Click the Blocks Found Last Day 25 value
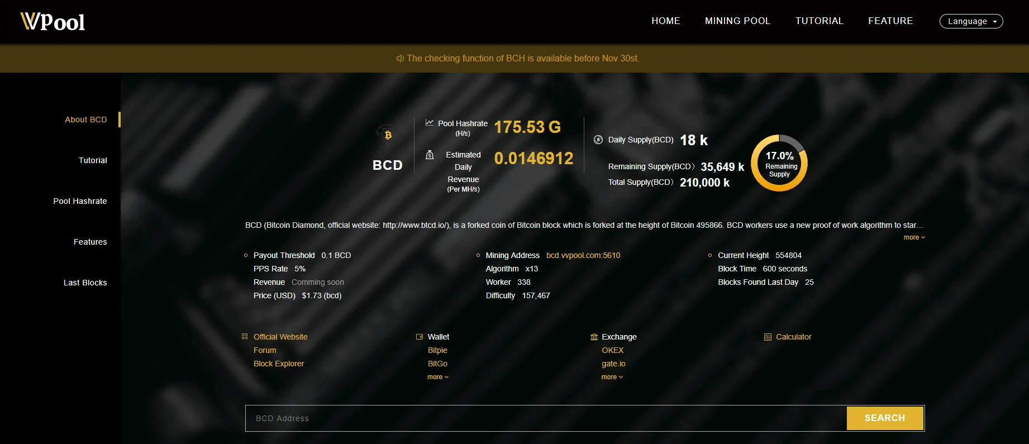Viewport: 1029px width, 444px height. [809, 282]
